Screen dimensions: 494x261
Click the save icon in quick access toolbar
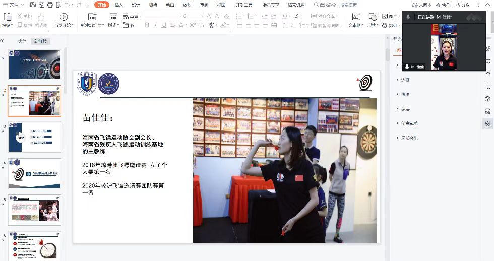coord(33,5)
